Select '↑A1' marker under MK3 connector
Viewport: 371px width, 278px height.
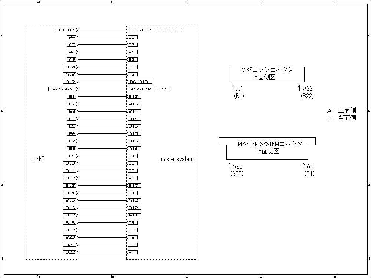coord(237,89)
